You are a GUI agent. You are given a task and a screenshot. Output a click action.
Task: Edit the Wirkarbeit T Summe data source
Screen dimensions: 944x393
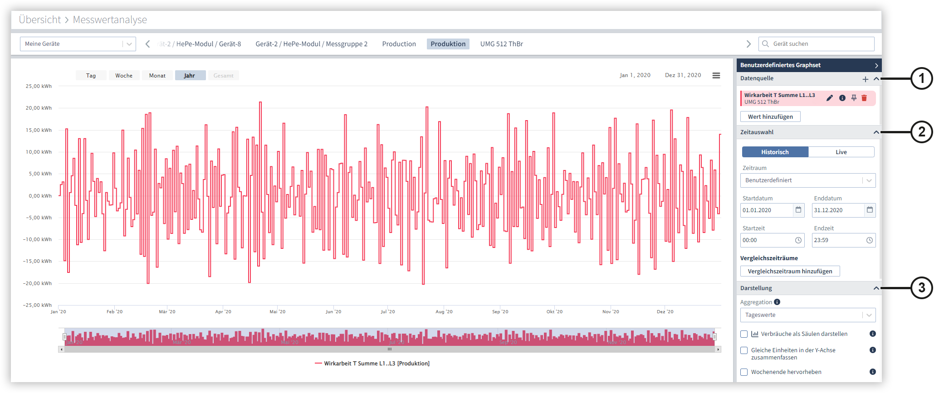[829, 98]
